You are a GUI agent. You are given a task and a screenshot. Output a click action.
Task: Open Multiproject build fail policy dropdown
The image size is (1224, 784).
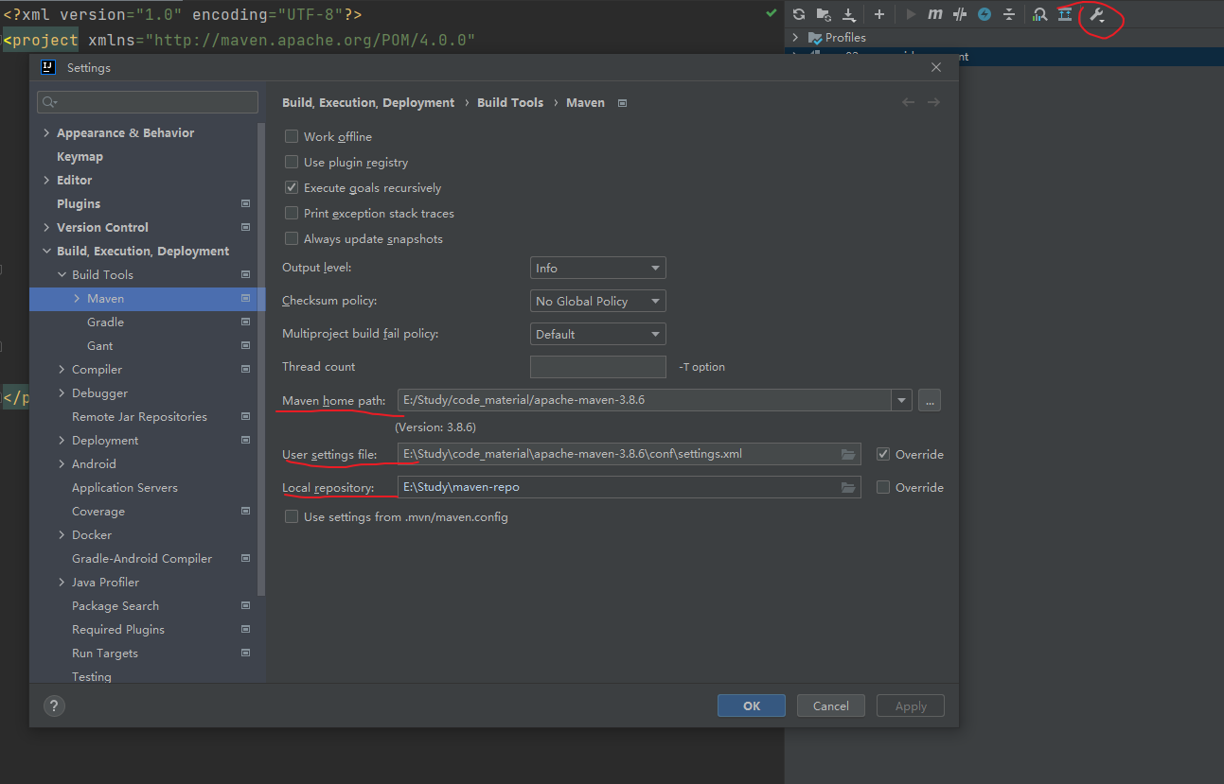pyautogui.click(x=598, y=335)
